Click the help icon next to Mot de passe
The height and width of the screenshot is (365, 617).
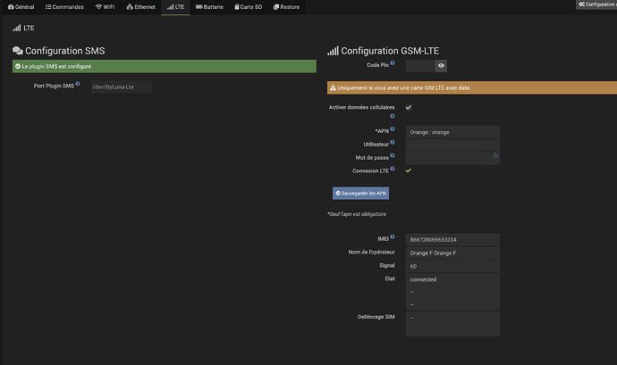[393, 155]
